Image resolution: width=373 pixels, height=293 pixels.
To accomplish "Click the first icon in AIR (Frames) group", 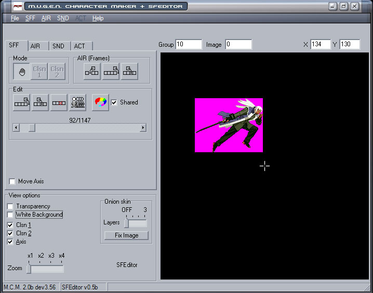I will tap(92, 72).
